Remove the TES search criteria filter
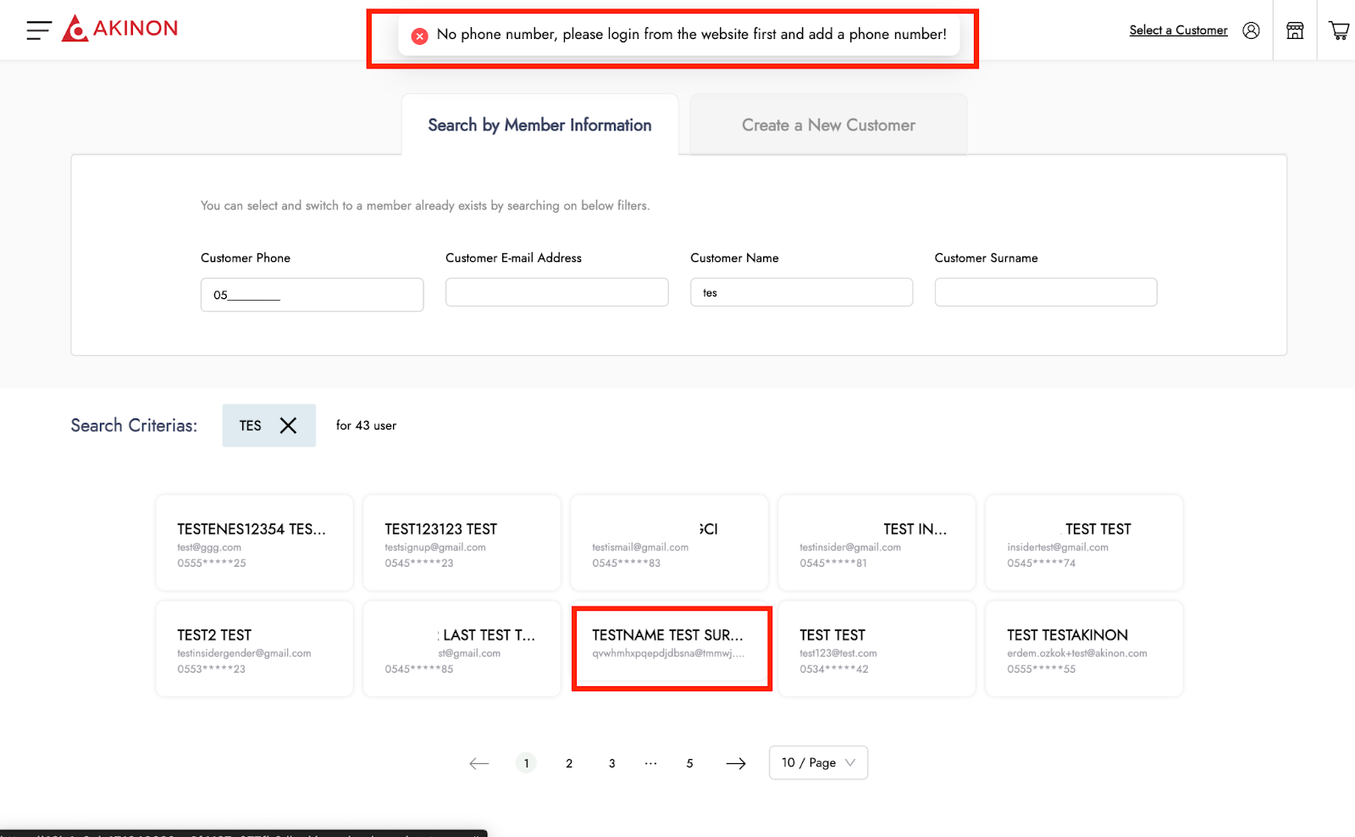The image size is (1355, 837). tap(288, 425)
